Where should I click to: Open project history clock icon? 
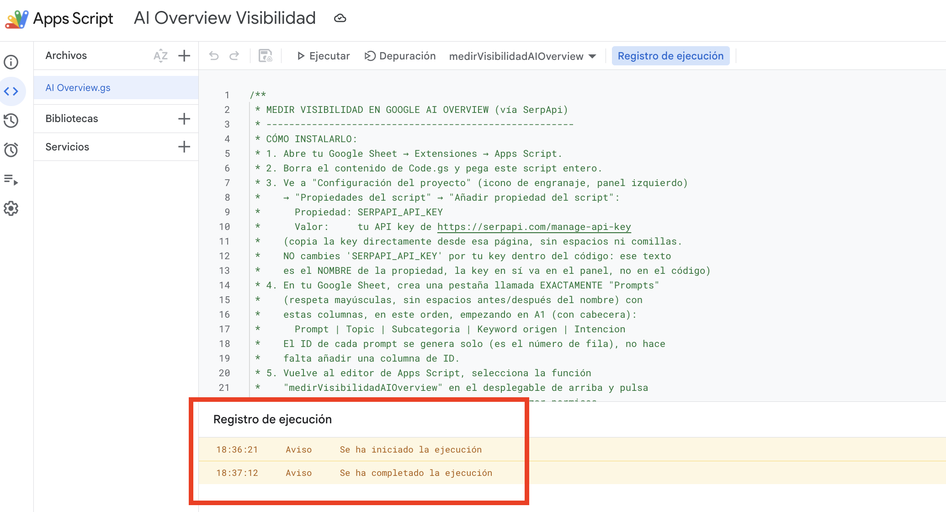(11, 121)
